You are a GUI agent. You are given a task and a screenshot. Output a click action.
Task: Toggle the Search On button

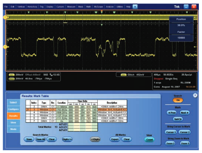click(x=178, y=100)
